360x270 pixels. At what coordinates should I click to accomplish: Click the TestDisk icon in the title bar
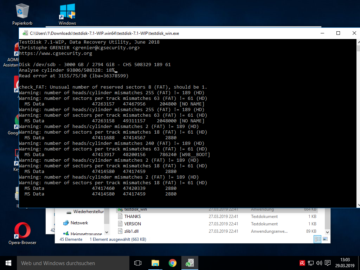(25, 33)
